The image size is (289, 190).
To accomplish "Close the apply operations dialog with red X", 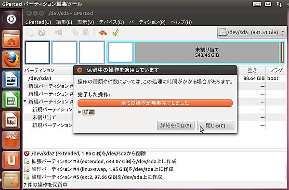I will pos(79,70).
